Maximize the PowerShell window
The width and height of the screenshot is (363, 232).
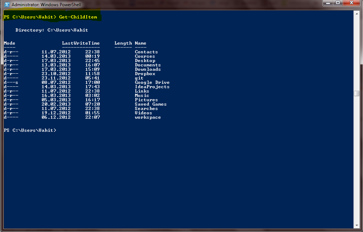338,3
